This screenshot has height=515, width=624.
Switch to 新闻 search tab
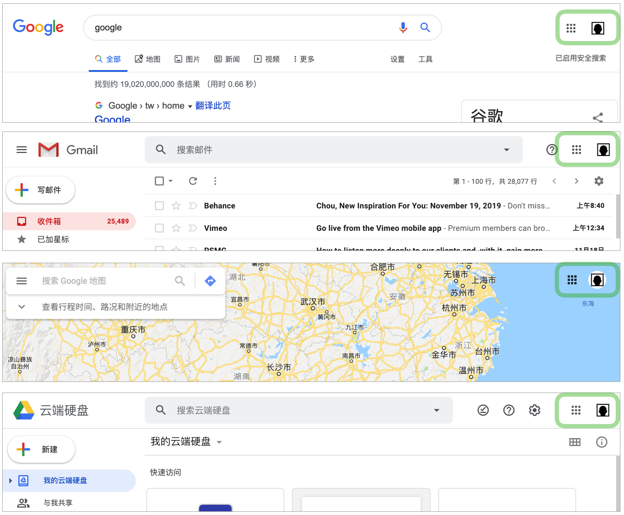227,59
